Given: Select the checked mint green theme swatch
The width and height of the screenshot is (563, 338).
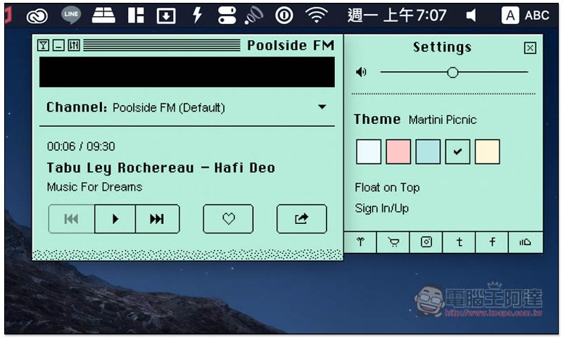Looking at the screenshot, I should pyautogui.click(x=457, y=151).
